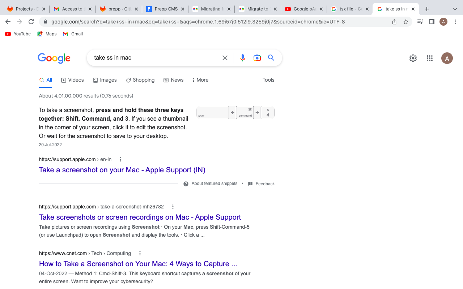Image resolution: width=463 pixels, height=289 pixels.
Task: Click the site info lock icon
Action: point(46,22)
